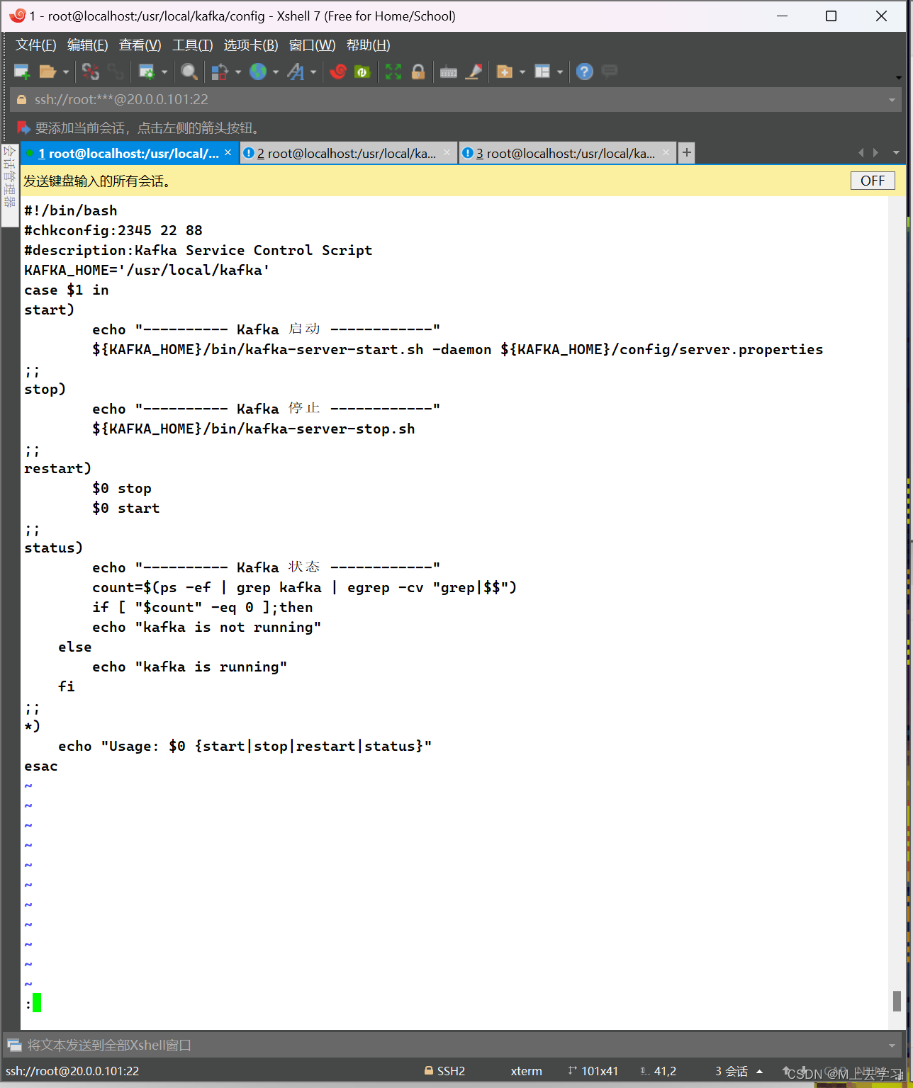Screen dimensions: 913x1088
Task: Add a new tab with plus button
Action: point(686,153)
